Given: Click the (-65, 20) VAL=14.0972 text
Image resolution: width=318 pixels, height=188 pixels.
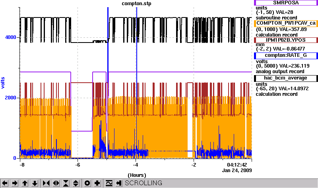Looking at the screenshot, I should click(x=282, y=89).
